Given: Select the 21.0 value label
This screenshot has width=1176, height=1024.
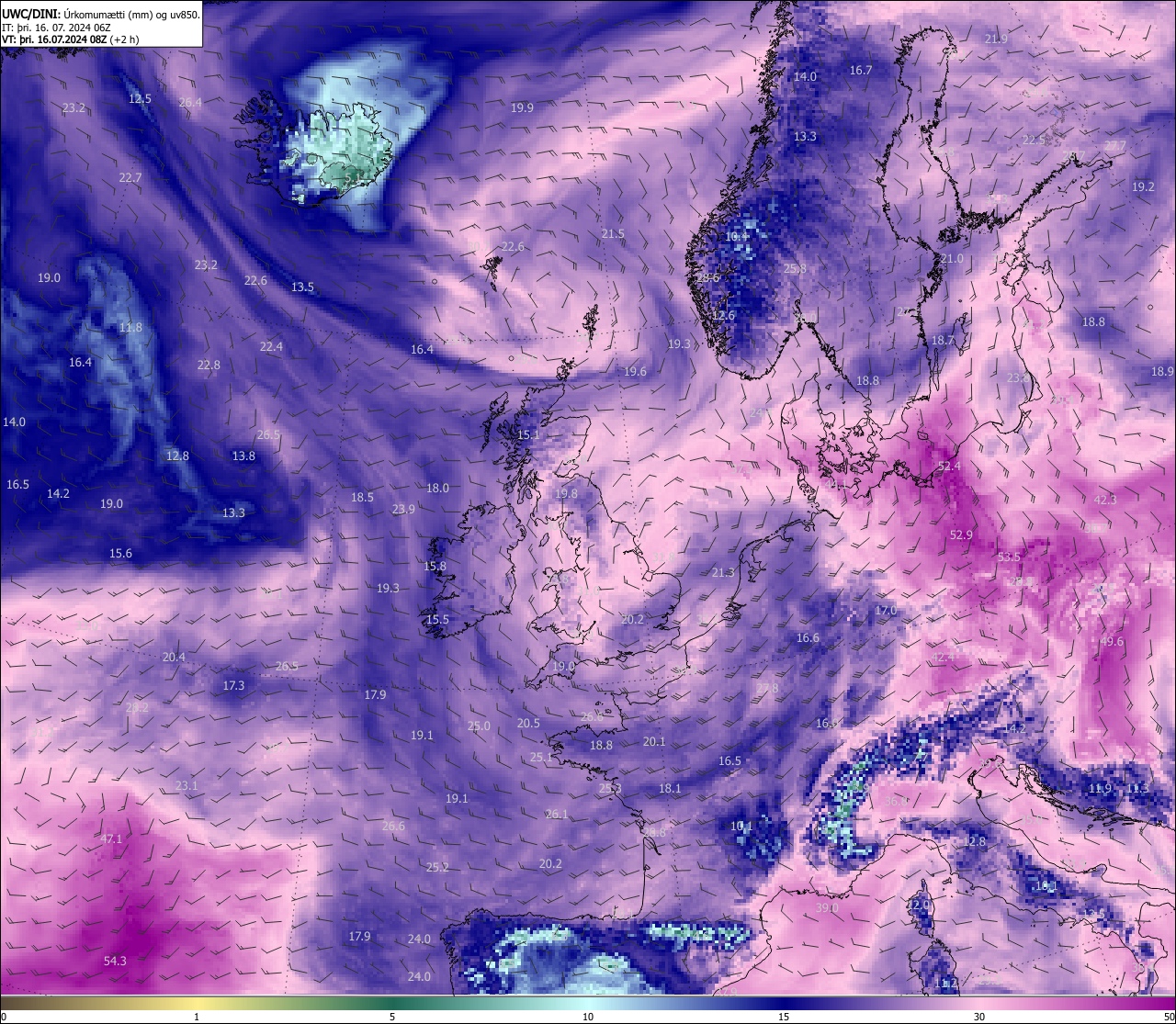Looking at the screenshot, I should click(x=952, y=258).
